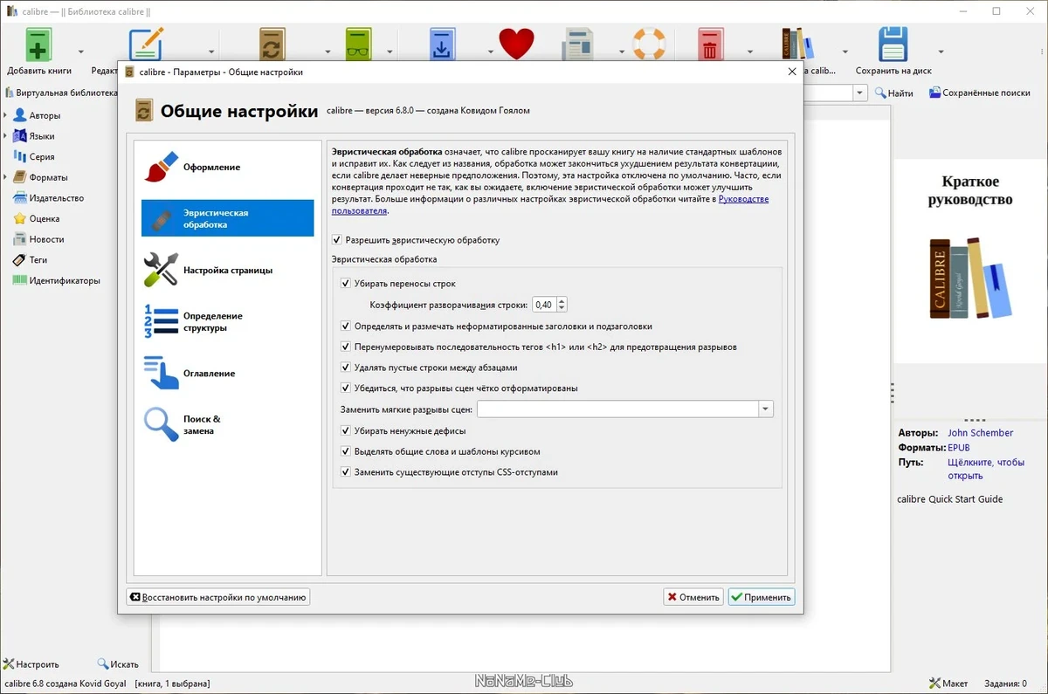Open Настройка страницы tools section
This screenshot has width=1048, height=694.
coord(228,270)
